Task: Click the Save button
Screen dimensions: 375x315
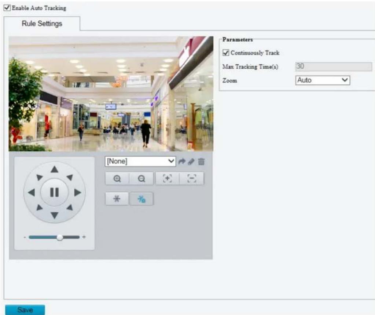Action: [x=25, y=310]
